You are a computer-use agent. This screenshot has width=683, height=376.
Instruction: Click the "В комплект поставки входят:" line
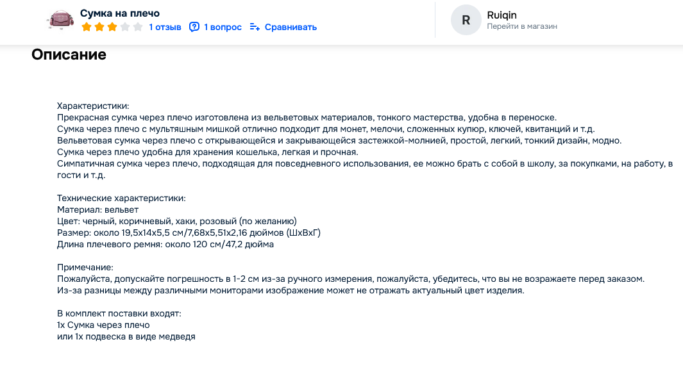pos(119,313)
